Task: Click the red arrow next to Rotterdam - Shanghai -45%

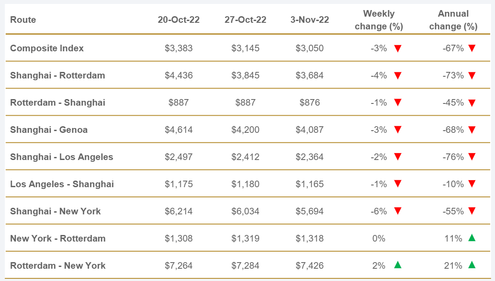Action: (x=472, y=103)
